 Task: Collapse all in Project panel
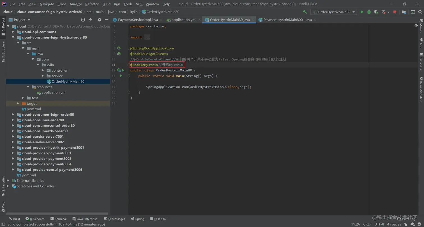[90, 20]
